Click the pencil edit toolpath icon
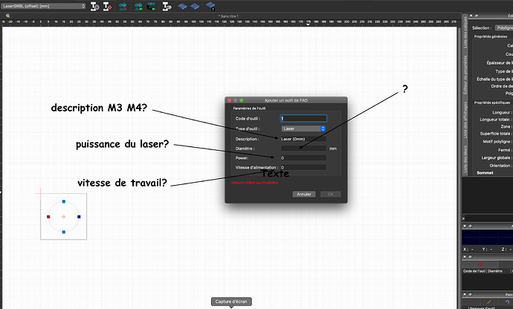 tap(489, 302)
